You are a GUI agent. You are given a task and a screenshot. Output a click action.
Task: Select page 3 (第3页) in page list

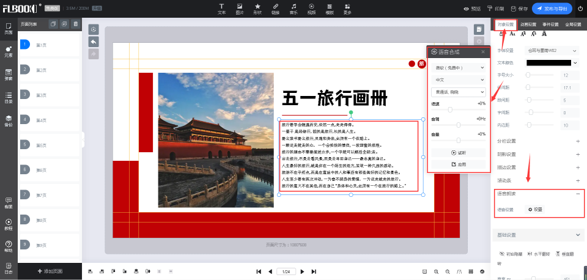tap(49, 95)
